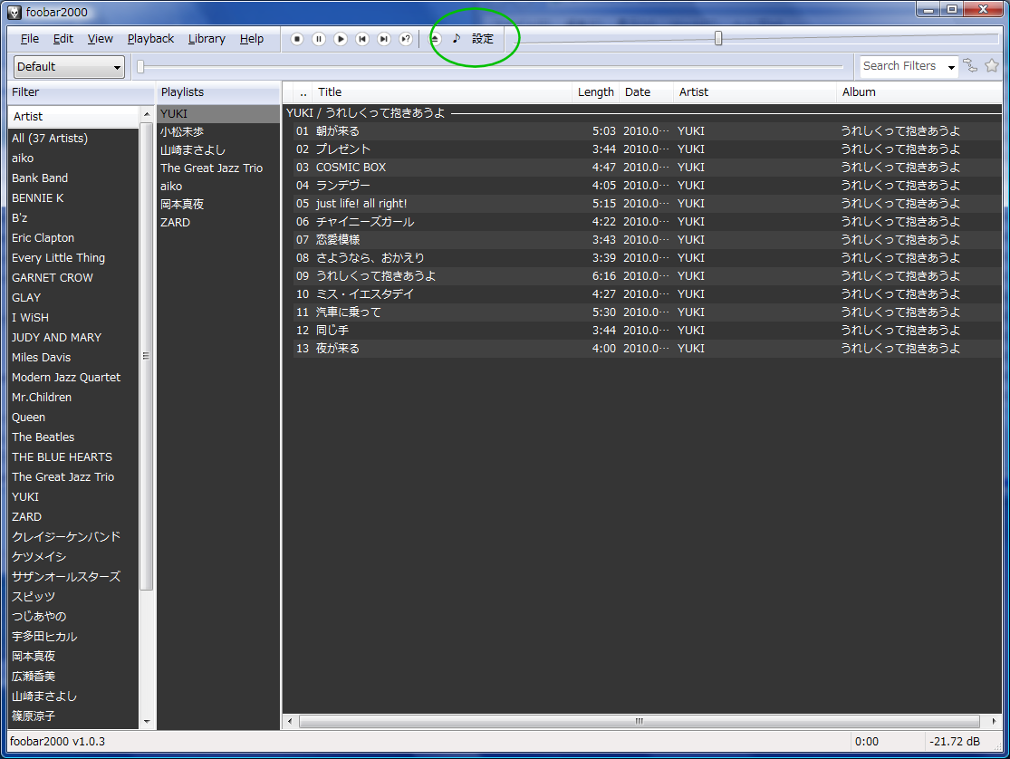1010x759 pixels.
Task: Click the foobar2000 title bar app icon
Action: coord(14,12)
